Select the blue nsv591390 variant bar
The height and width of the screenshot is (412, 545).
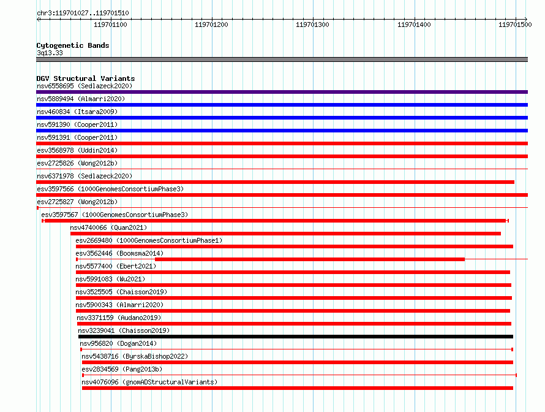tap(282, 131)
